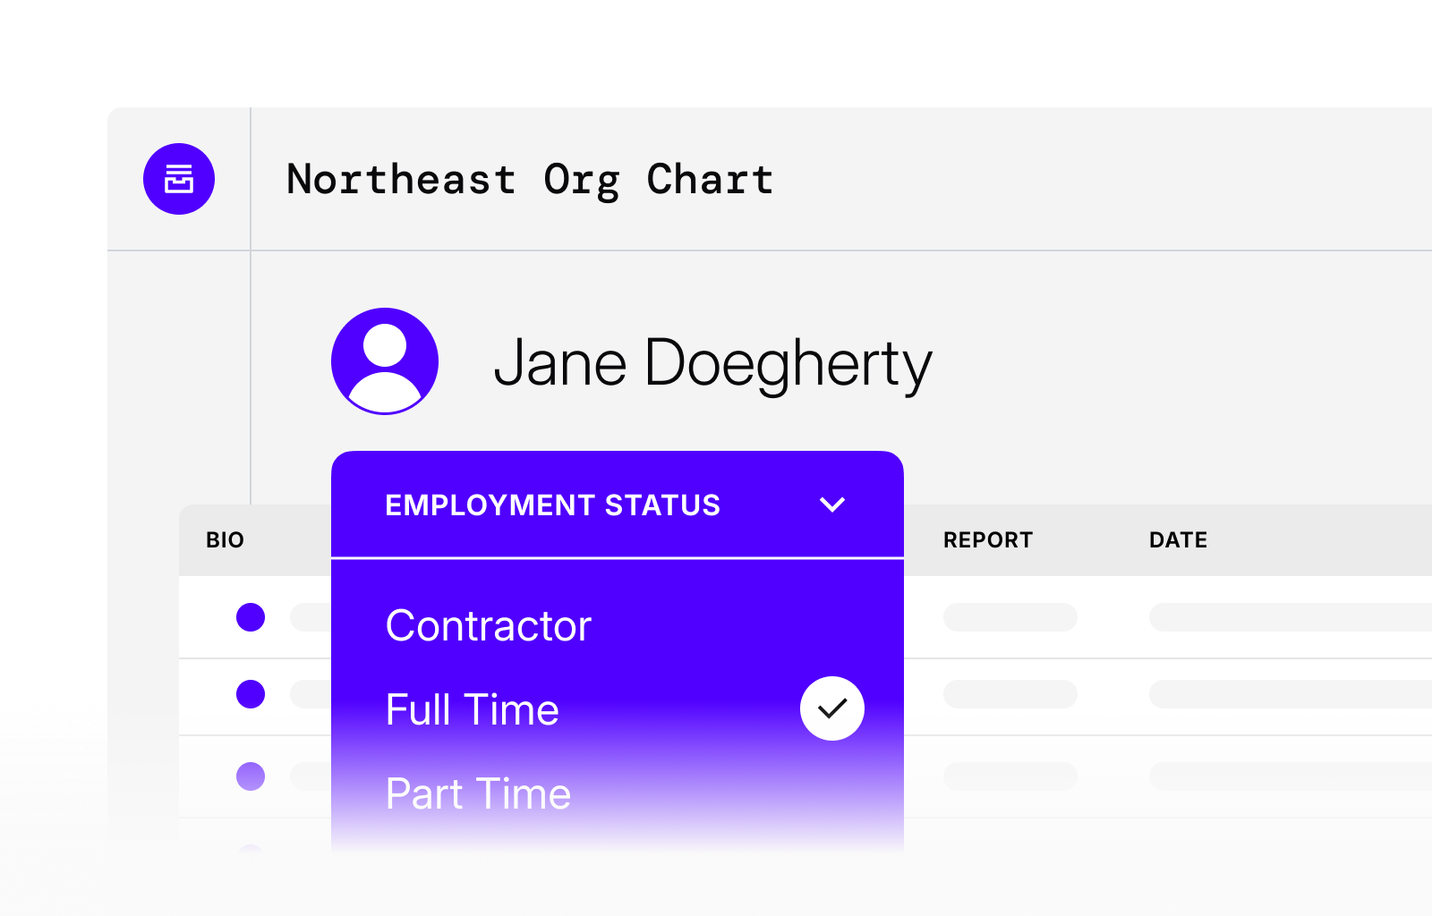Image resolution: width=1432 pixels, height=916 pixels.
Task: Pick Part Time employment status
Action: point(478,793)
